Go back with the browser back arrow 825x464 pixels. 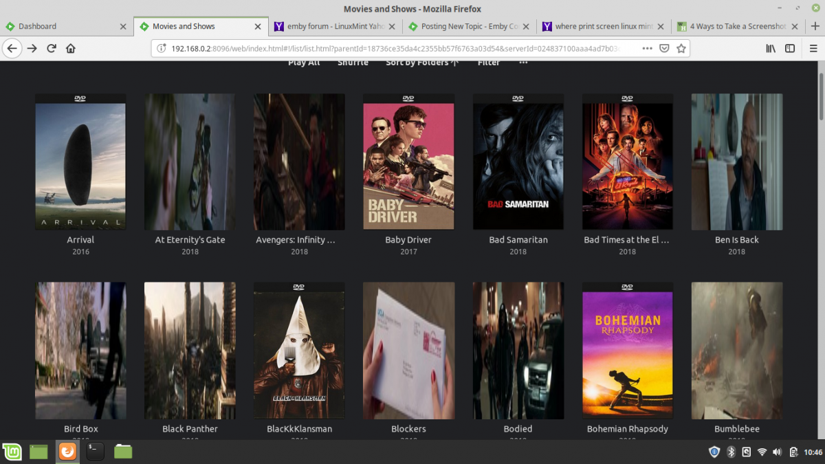pyautogui.click(x=12, y=49)
